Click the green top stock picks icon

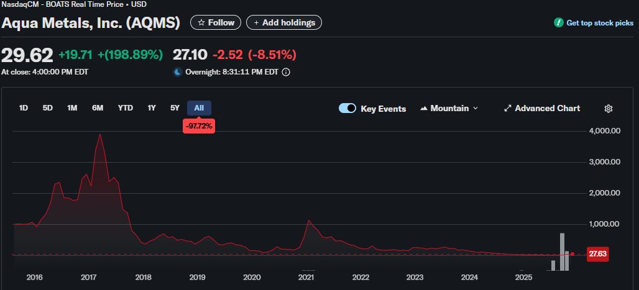[559, 23]
